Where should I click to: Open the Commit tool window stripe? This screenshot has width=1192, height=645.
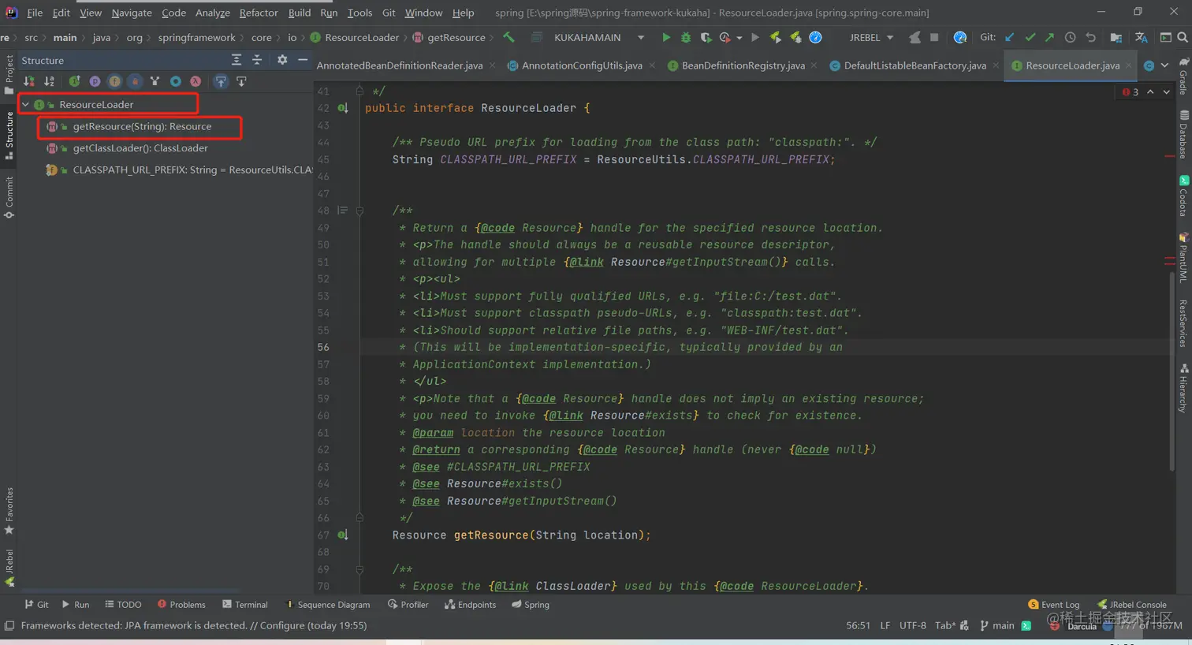coord(9,197)
